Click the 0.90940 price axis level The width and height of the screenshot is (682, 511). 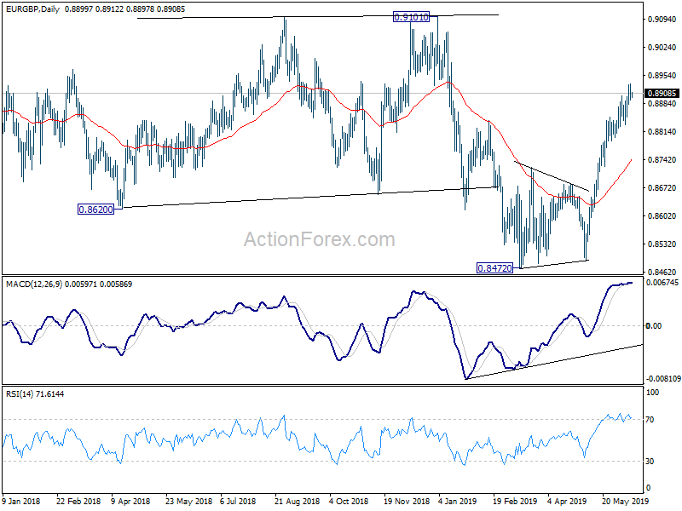click(662, 19)
